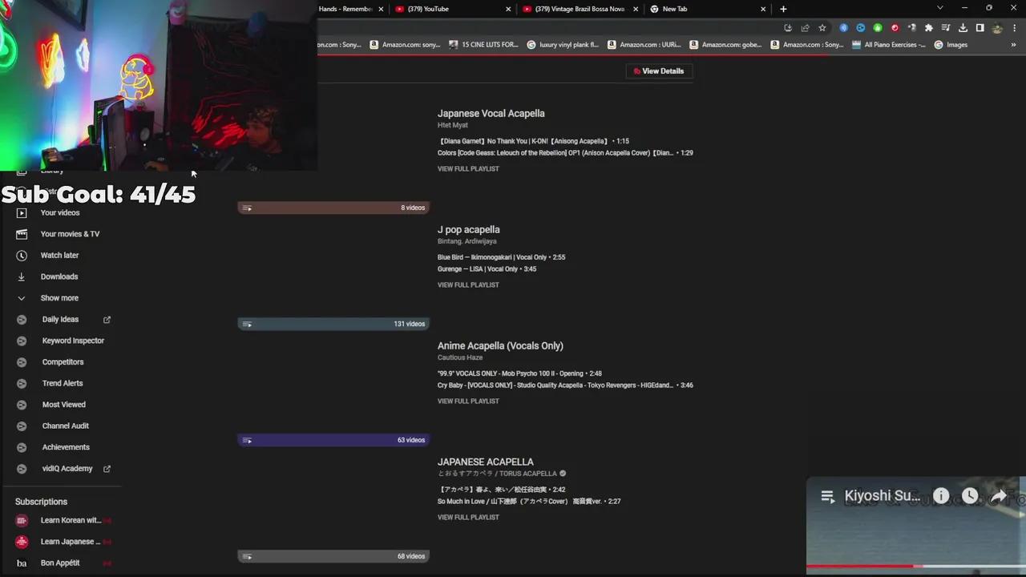Expand sidebar with Show more
The width and height of the screenshot is (1026, 577).
59,298
